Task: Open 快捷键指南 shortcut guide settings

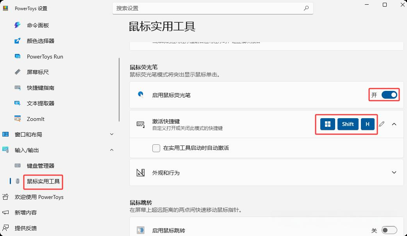Action: click(x=17, y=87)
